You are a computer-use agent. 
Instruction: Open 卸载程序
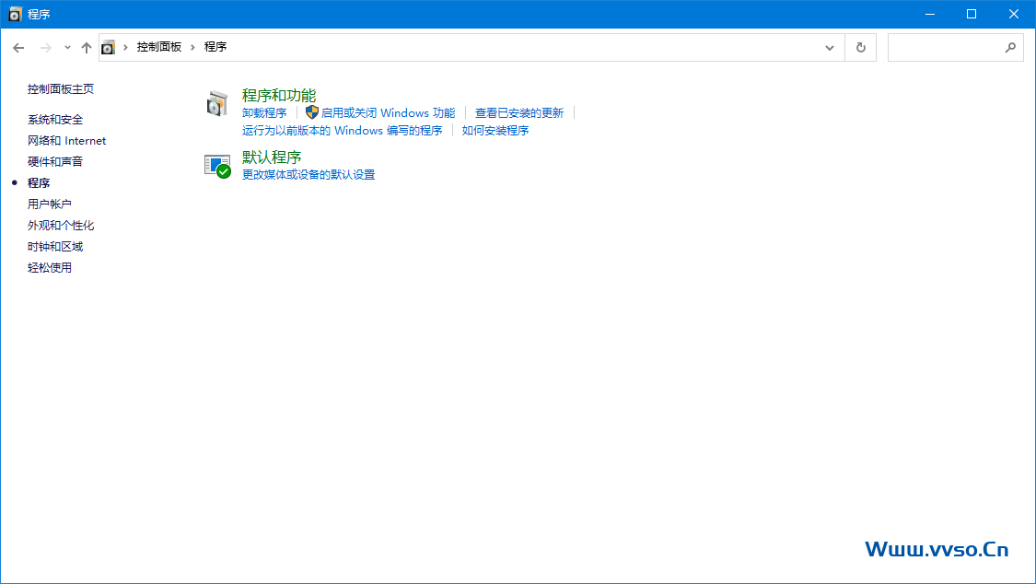pos(263,111)
